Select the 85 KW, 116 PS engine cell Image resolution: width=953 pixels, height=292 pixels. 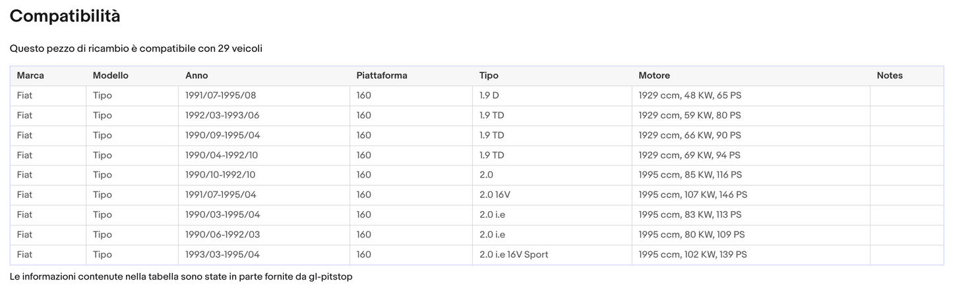click(x=690, y=175)
